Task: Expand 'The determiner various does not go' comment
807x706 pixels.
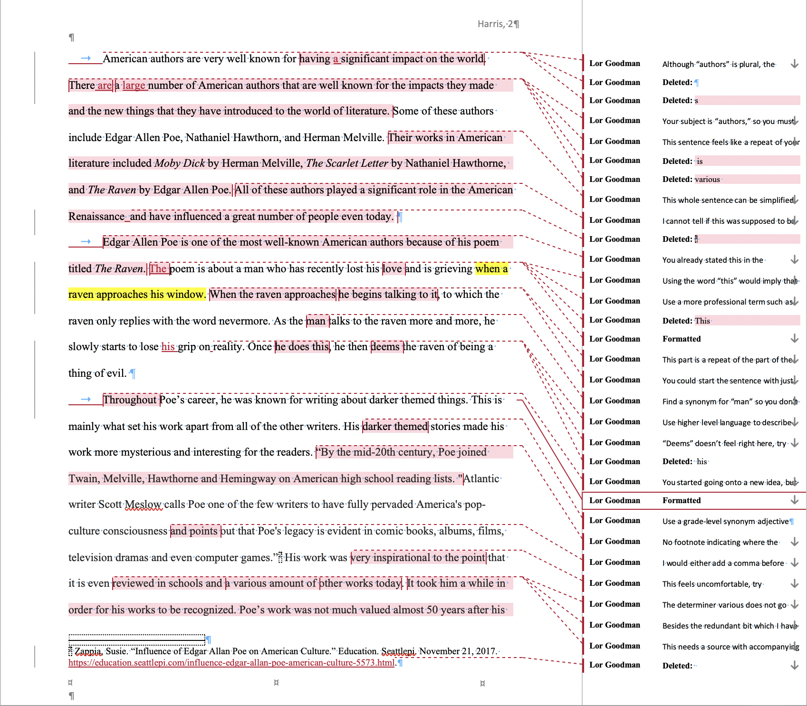Action: pos(794,604)
